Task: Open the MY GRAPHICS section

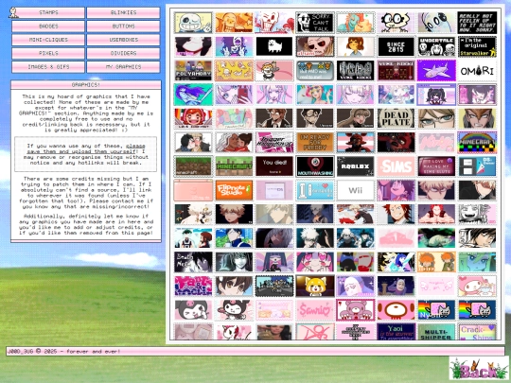Action: [x=124, y=67]
